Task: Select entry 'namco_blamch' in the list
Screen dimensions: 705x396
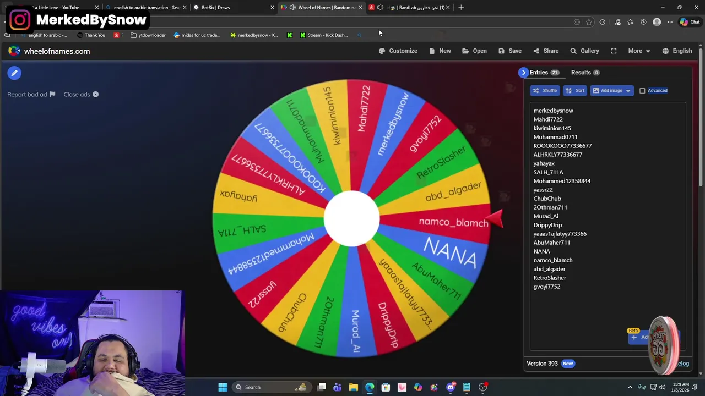Action: coord(552,260)
